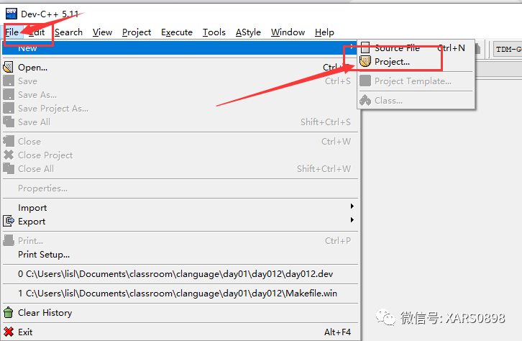Open the Execute menu
Screen dimensions: 522x341
[x=177, y=32]
